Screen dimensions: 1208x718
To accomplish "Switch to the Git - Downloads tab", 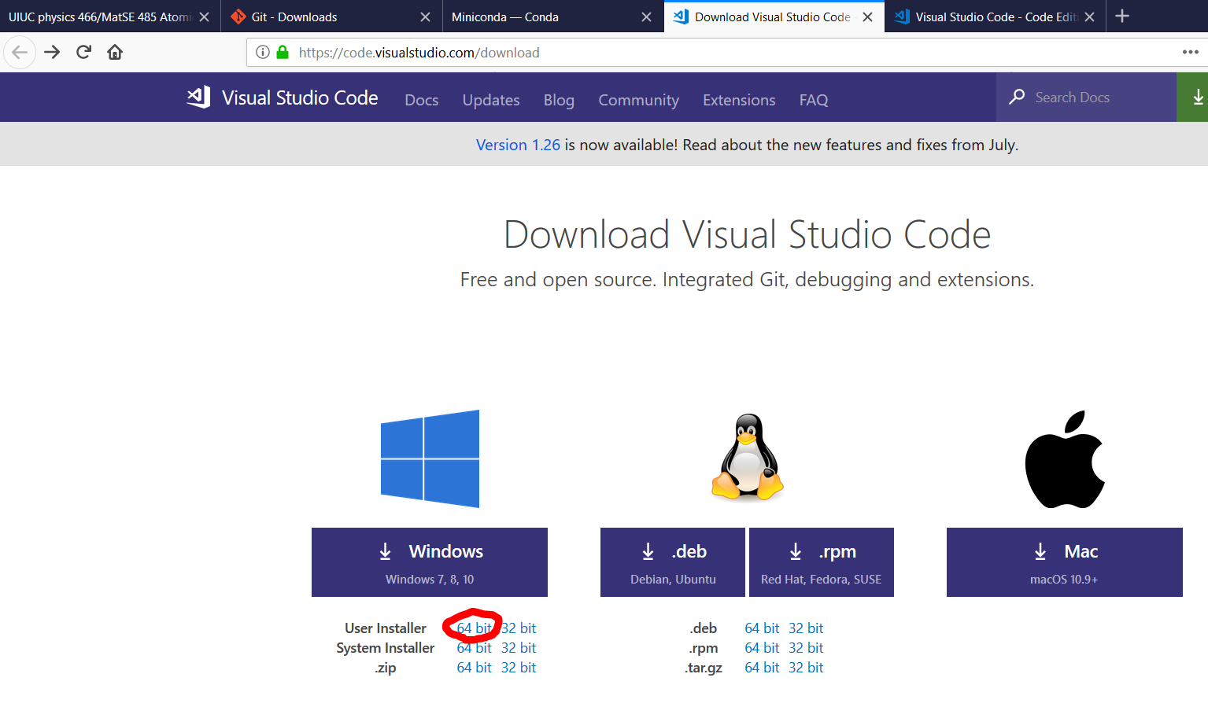I will click(323, 17).
